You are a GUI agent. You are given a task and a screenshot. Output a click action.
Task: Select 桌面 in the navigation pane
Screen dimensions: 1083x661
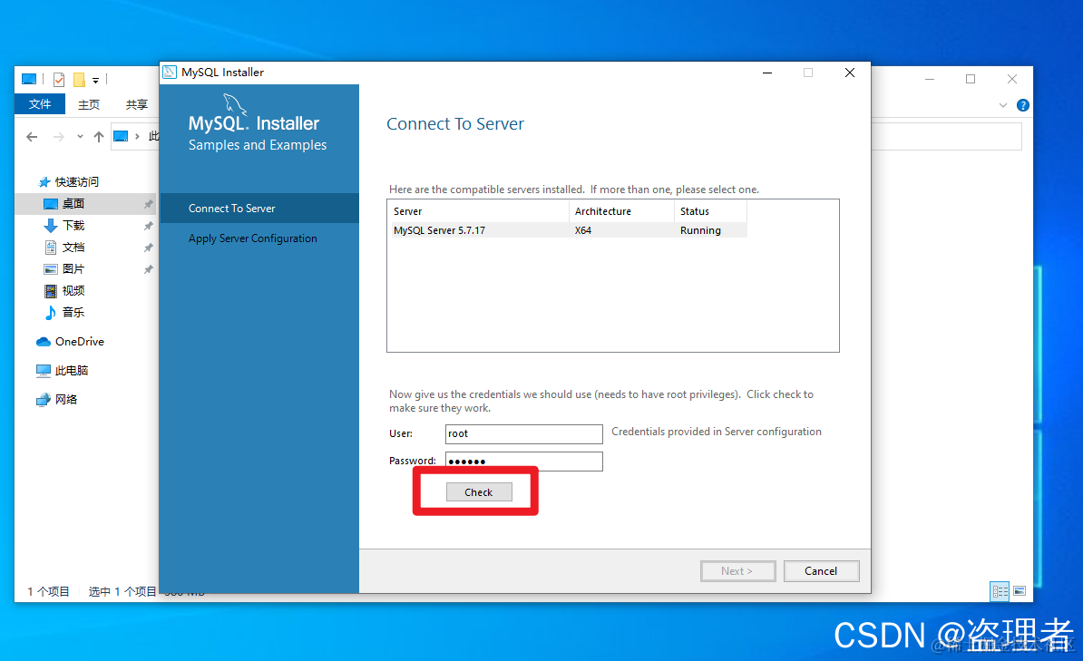click(x=73, y=204)
